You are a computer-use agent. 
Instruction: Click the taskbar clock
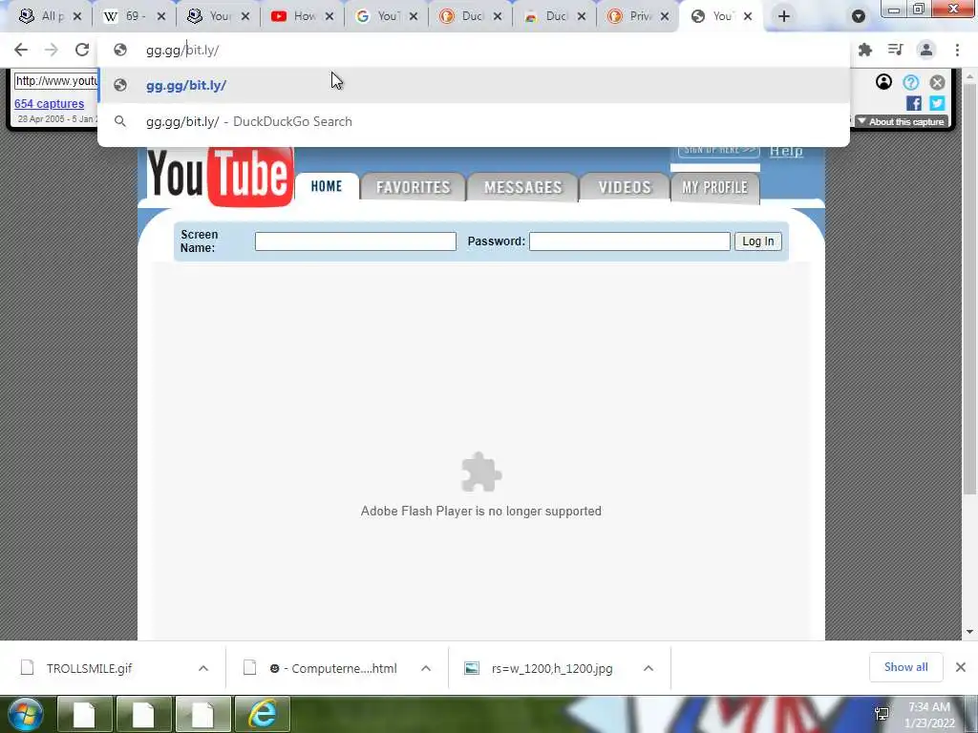pyautogui.click(x=928, y=715)
